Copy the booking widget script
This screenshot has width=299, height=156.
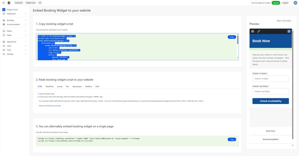(x=232, y=37)
